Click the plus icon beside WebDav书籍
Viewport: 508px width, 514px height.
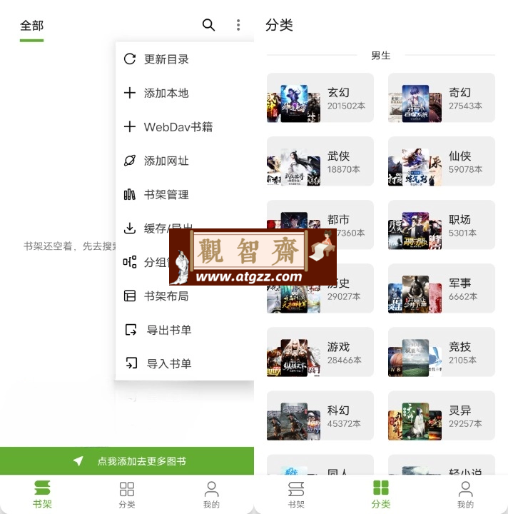130,126
